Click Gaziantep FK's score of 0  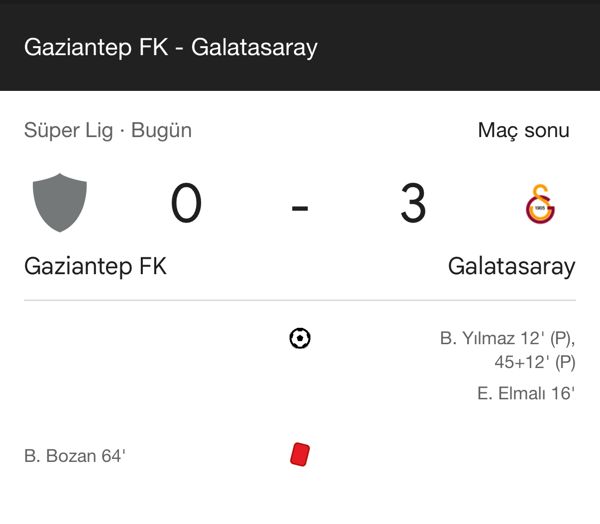186,204
